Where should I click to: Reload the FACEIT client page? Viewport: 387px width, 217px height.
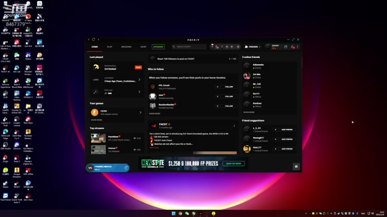[x=93, y=40]
